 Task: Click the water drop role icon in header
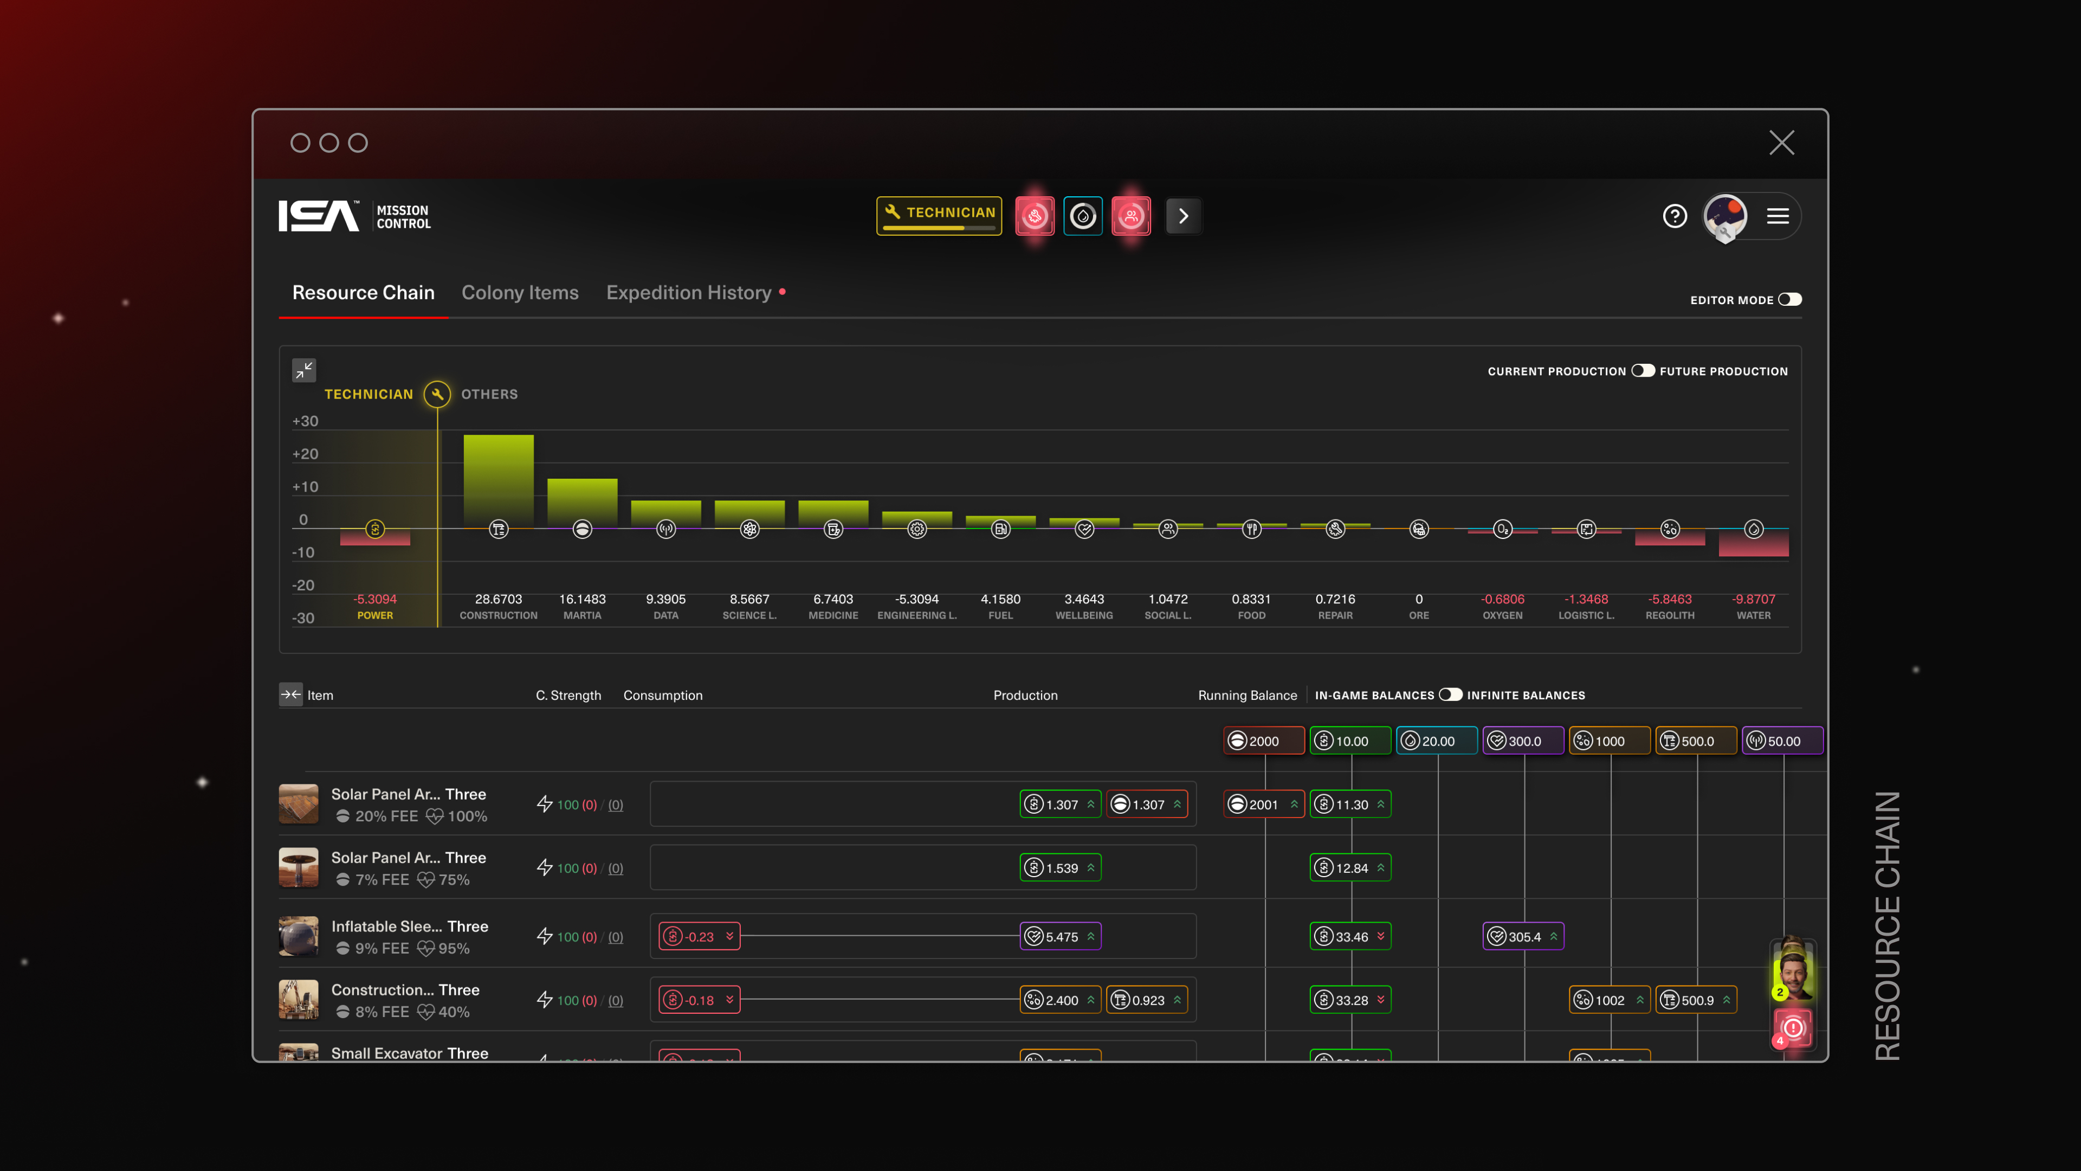tap(1083, 217)
